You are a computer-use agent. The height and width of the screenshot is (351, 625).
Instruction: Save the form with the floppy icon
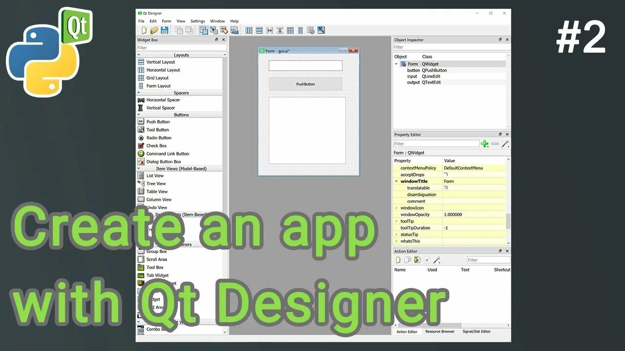(165, 30)
